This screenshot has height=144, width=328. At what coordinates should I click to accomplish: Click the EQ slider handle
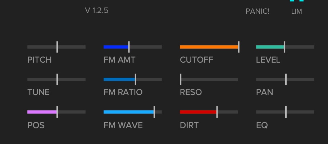click(x=286, y=112)
